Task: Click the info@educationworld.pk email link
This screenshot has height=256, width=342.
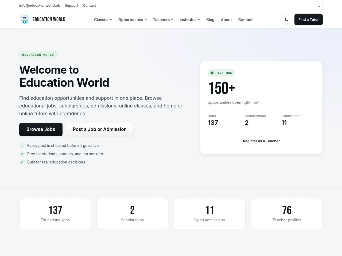Action: [40, 5]
